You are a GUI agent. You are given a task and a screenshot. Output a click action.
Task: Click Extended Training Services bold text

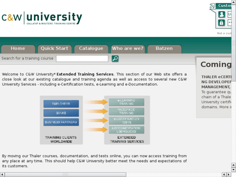tap(85, 74)
